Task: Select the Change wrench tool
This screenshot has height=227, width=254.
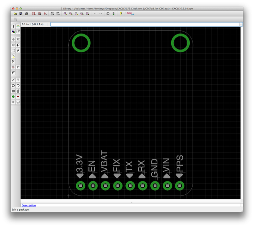Action: [18, 51]
